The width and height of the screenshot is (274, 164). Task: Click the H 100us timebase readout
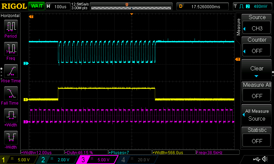[x=58, y=6]
